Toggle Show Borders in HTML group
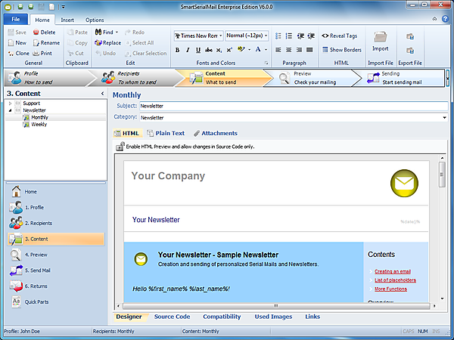Screen dimensions: 454x340 pyautogui.click(x=342, y=50)
